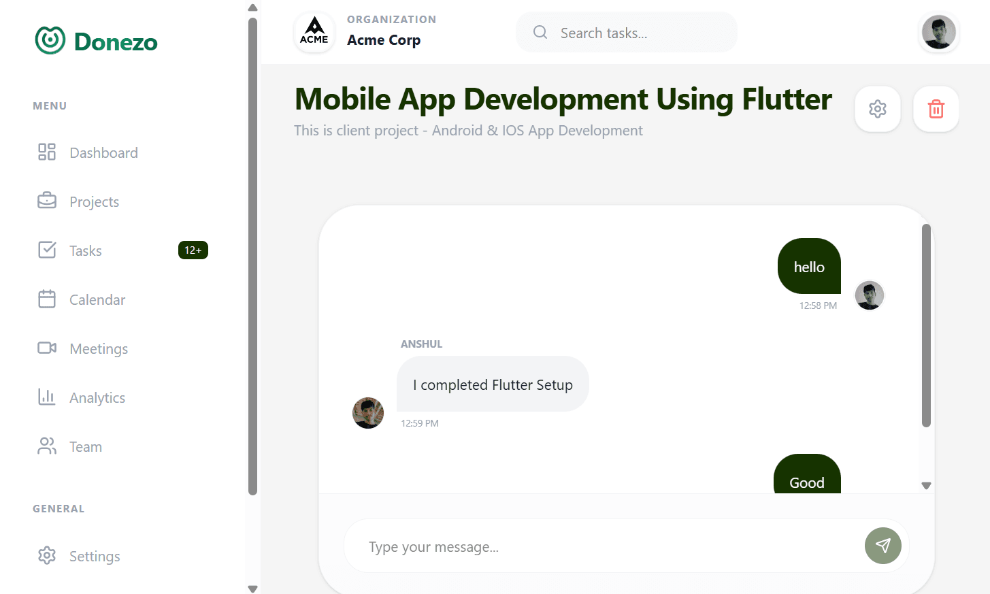Click the 12+ tasks badge
This screenshot has height=594, width=990.
(x=193, y=250)
